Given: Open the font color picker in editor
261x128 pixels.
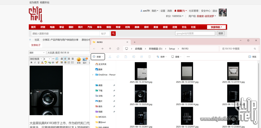Looking at the screenshot, I should click(42, 63).
